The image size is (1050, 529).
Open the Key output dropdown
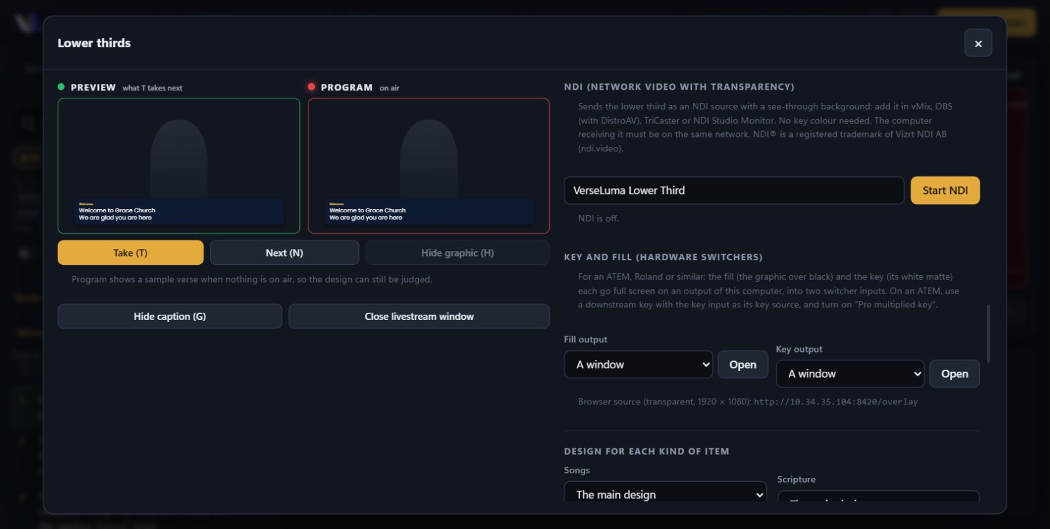pyautogui.click(x=850, y=374)
